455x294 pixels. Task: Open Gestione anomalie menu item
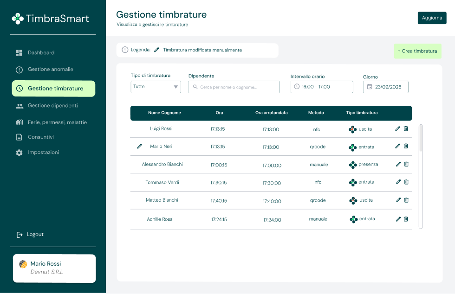[x=50, y=70]
